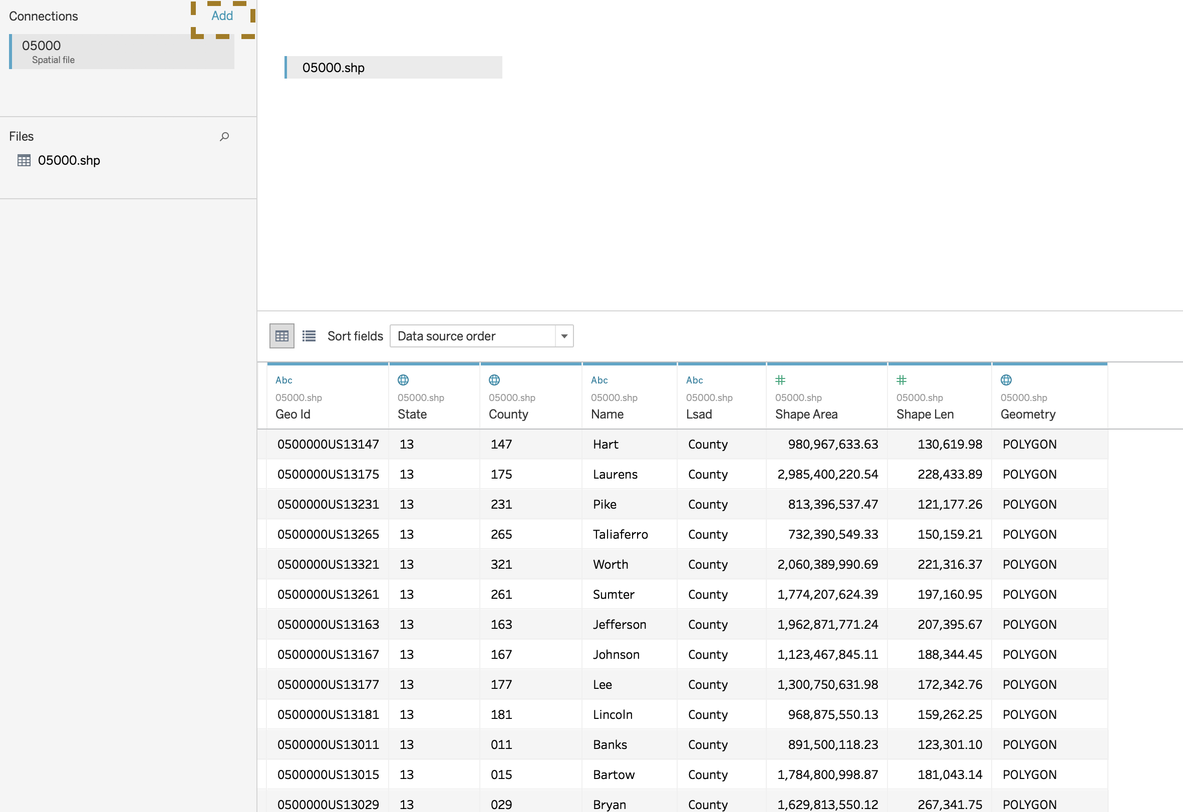Click the Abc type icon on Geo Id column
1183x812 pixels.
tap(284, 380)
